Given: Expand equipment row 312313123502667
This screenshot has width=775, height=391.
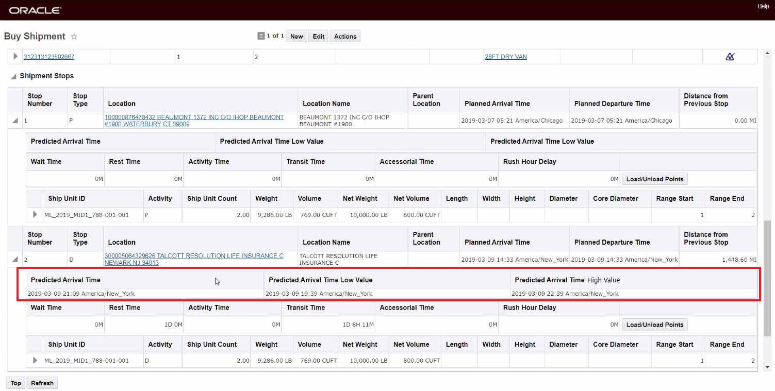Looking at the screenshot, I should click(x=15, y=56).
